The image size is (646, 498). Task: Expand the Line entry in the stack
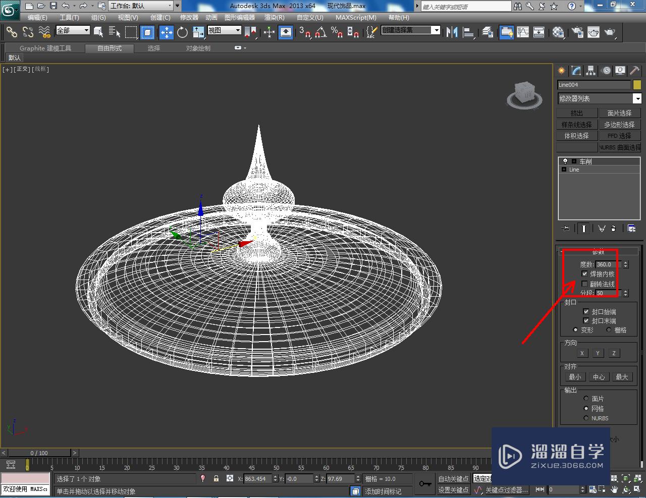click(x=564, y=170)
